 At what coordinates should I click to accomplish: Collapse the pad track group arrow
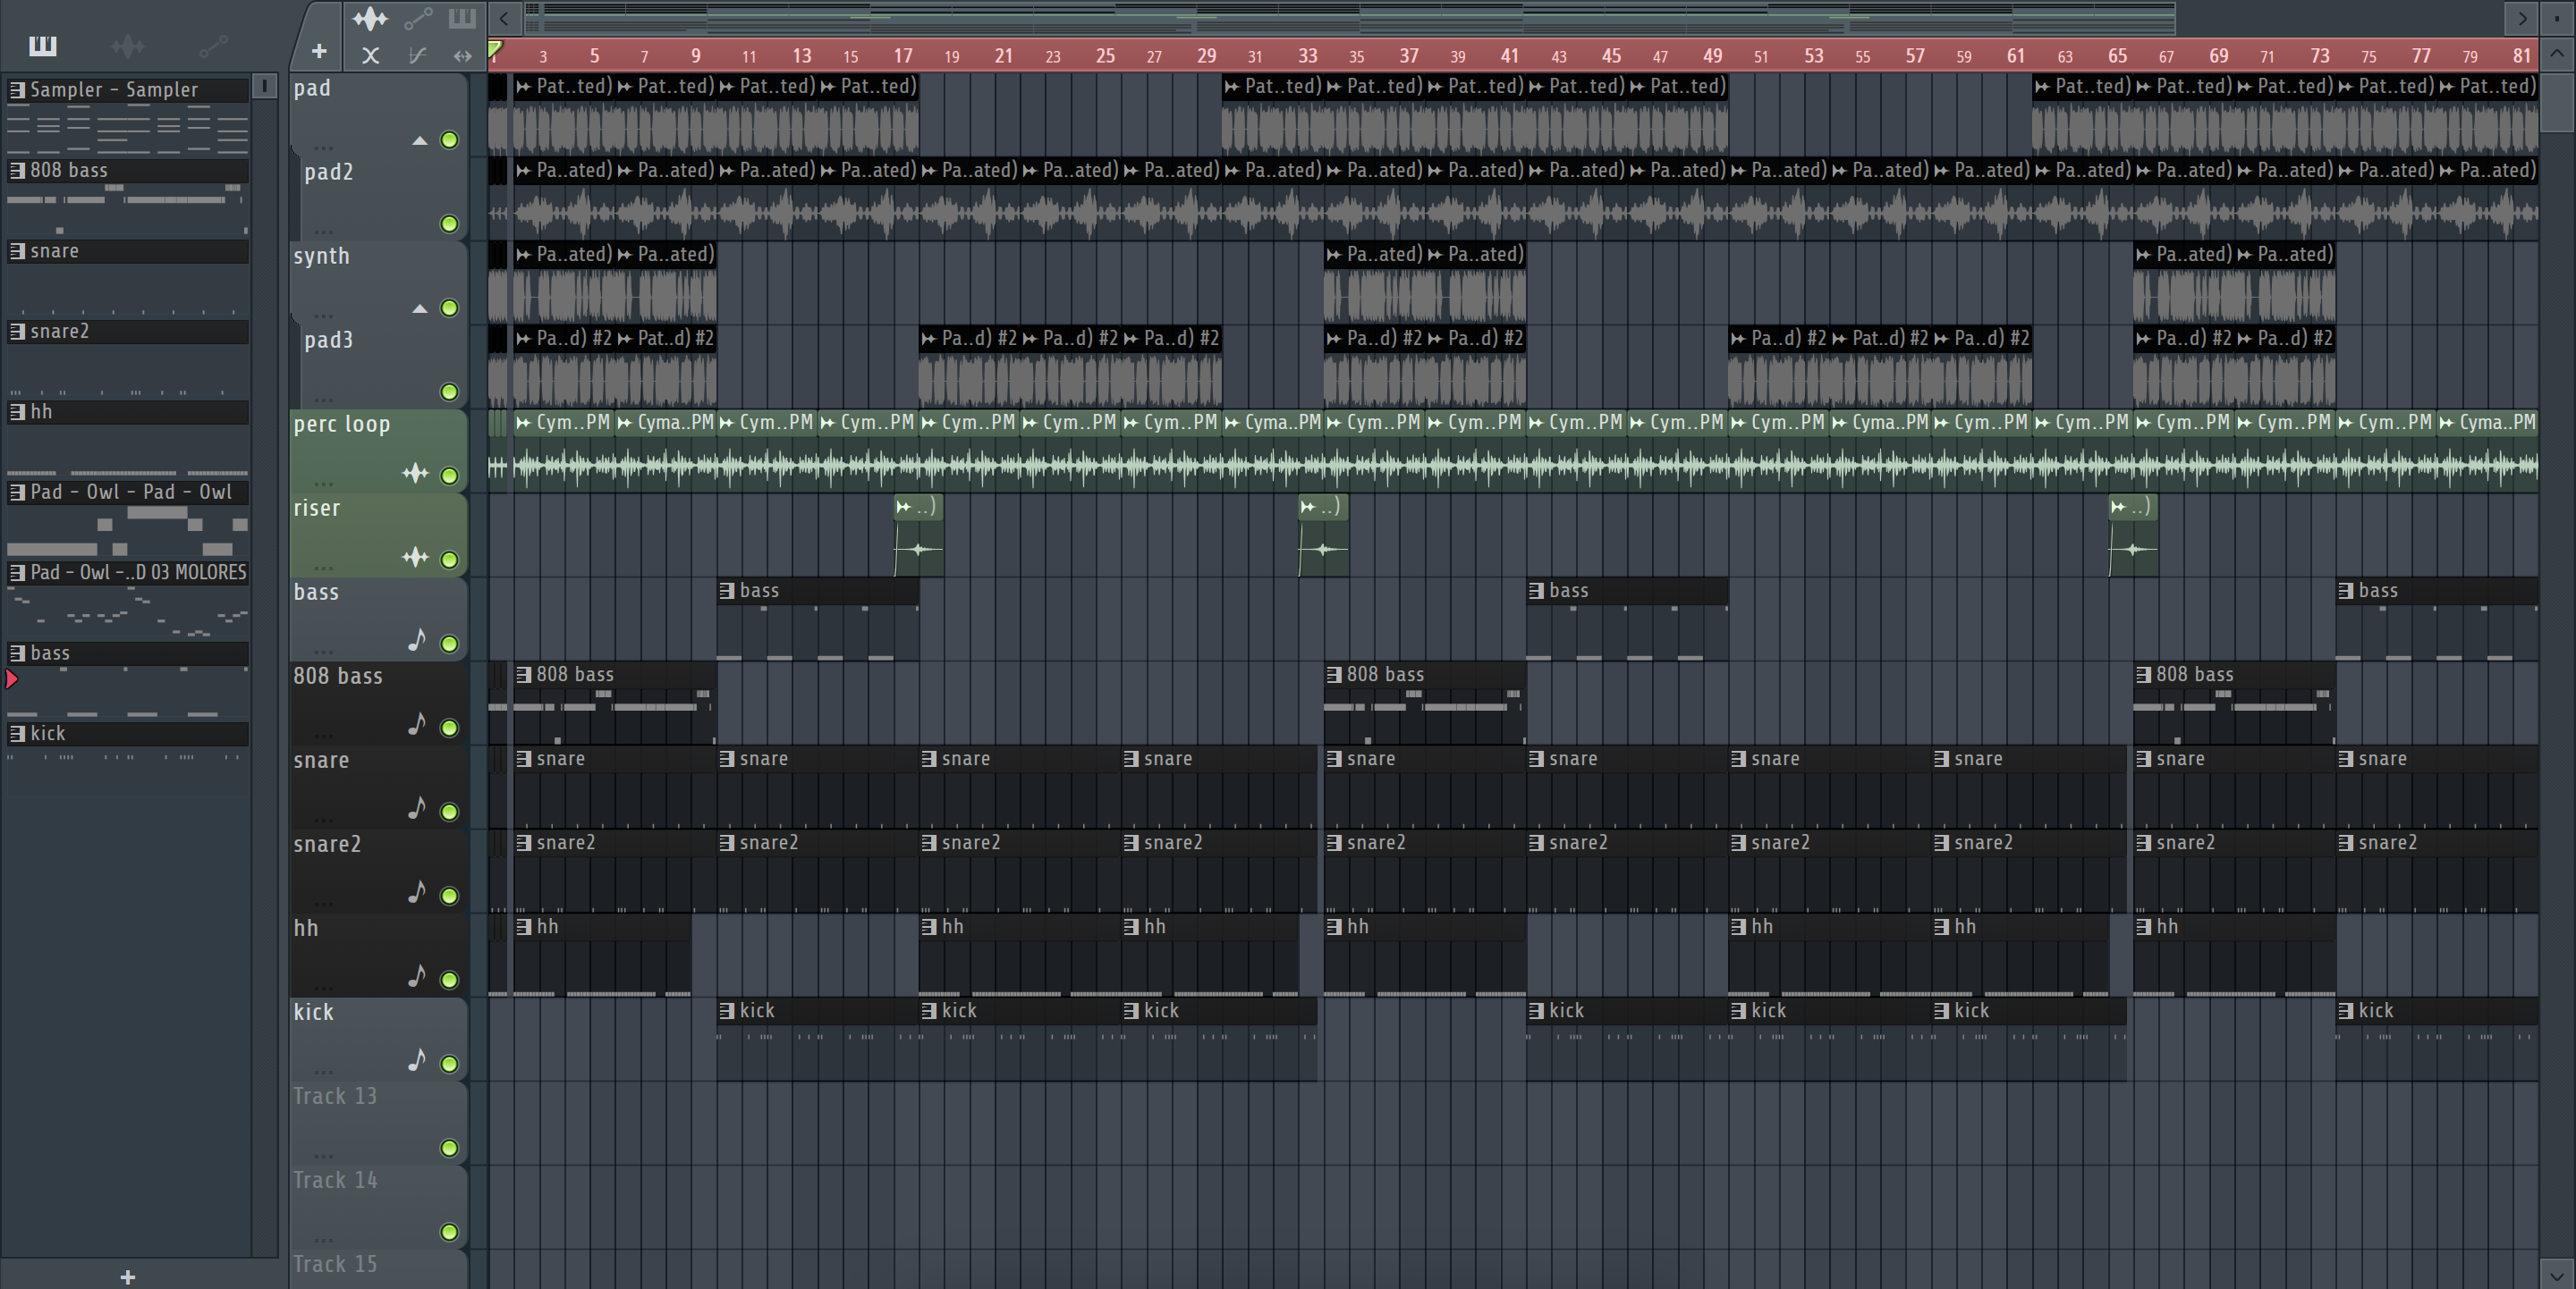tap(420, 141)
